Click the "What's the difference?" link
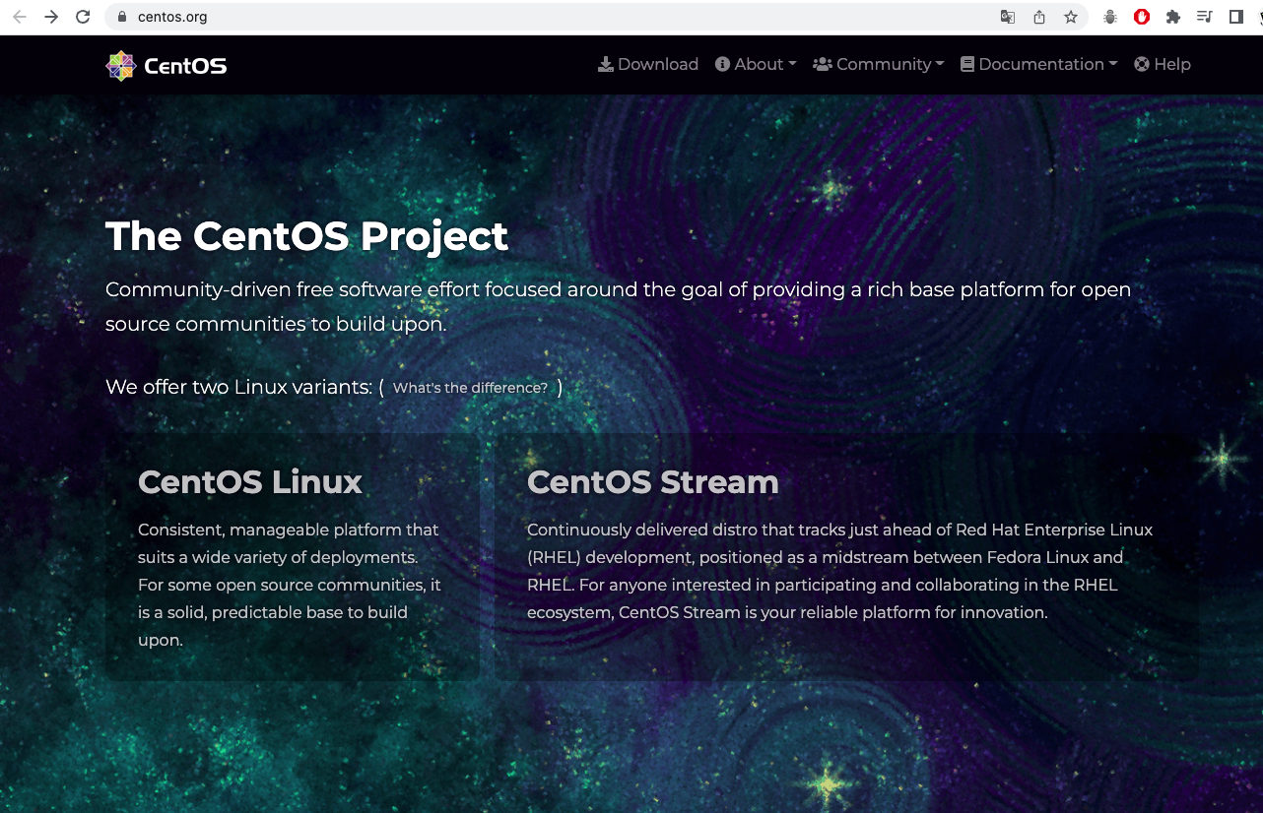Screen dimensions: 1263x813 (470, 388)
